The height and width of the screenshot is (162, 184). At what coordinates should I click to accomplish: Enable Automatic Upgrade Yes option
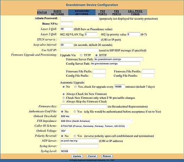click(75, 87)
